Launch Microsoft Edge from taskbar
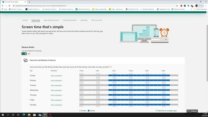Image resolution: width=208 pixels, height=117 pixels. pos(24,115)
